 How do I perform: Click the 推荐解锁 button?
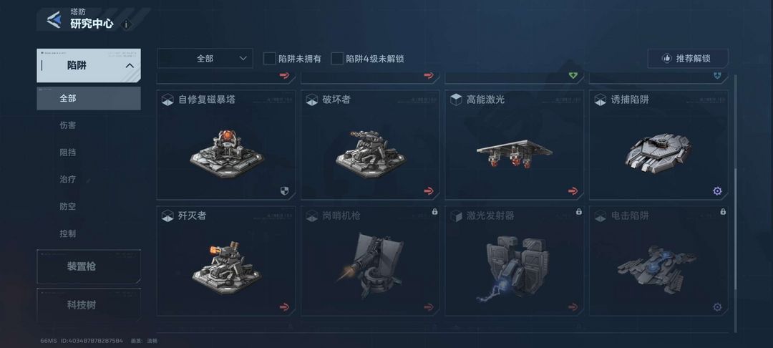(x=688, y=58)
